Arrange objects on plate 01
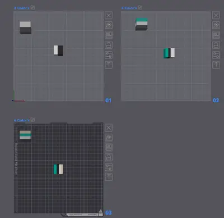The width and height of the screenshot is (224, 218). point(109,35)
